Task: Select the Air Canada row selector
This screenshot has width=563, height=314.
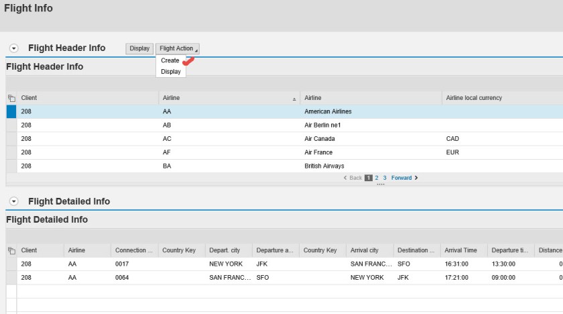Action: pyautogui.click(x=11, y=139)
